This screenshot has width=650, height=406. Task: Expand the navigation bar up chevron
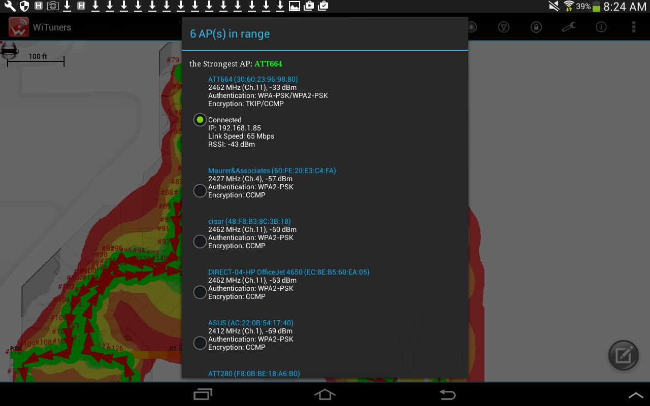tap(636, 395)
